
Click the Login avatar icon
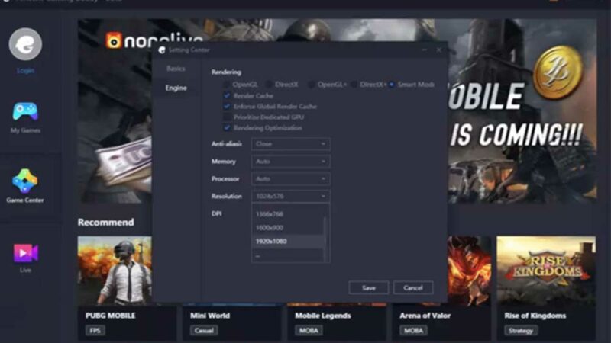click(x=25, y=44)
